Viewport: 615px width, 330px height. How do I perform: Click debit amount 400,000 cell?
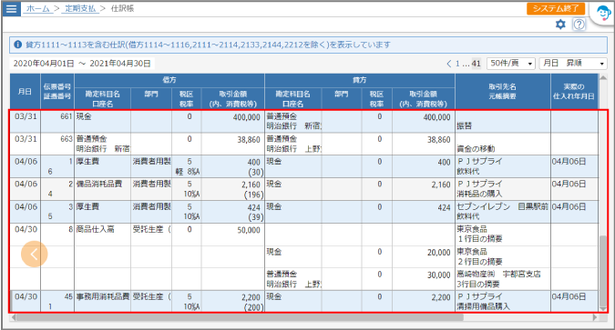point(233,121)
